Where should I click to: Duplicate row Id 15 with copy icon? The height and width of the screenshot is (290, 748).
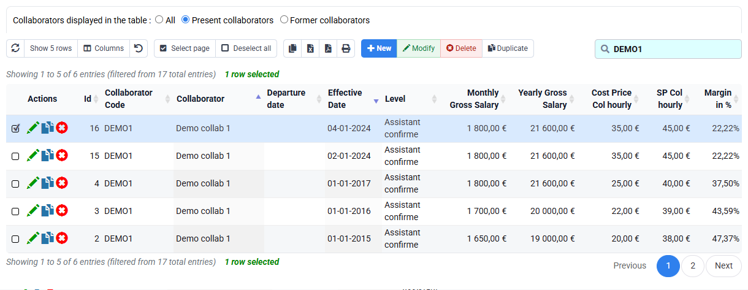point(48,156)
